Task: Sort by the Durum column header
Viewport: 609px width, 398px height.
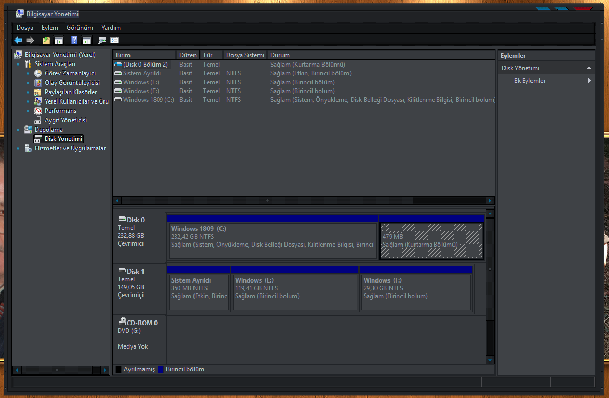Action: (x=381, y=55)
